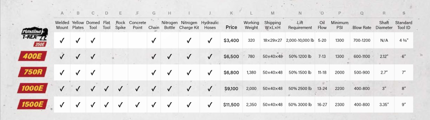Viewport: 430px width, 120px height.
Task: Click the column letter K label
Action: pyautogui.click(x=231, y=13)
